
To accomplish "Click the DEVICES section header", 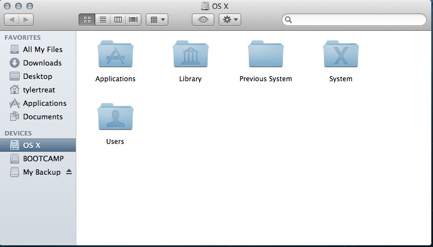I will [x=18, y=133].
